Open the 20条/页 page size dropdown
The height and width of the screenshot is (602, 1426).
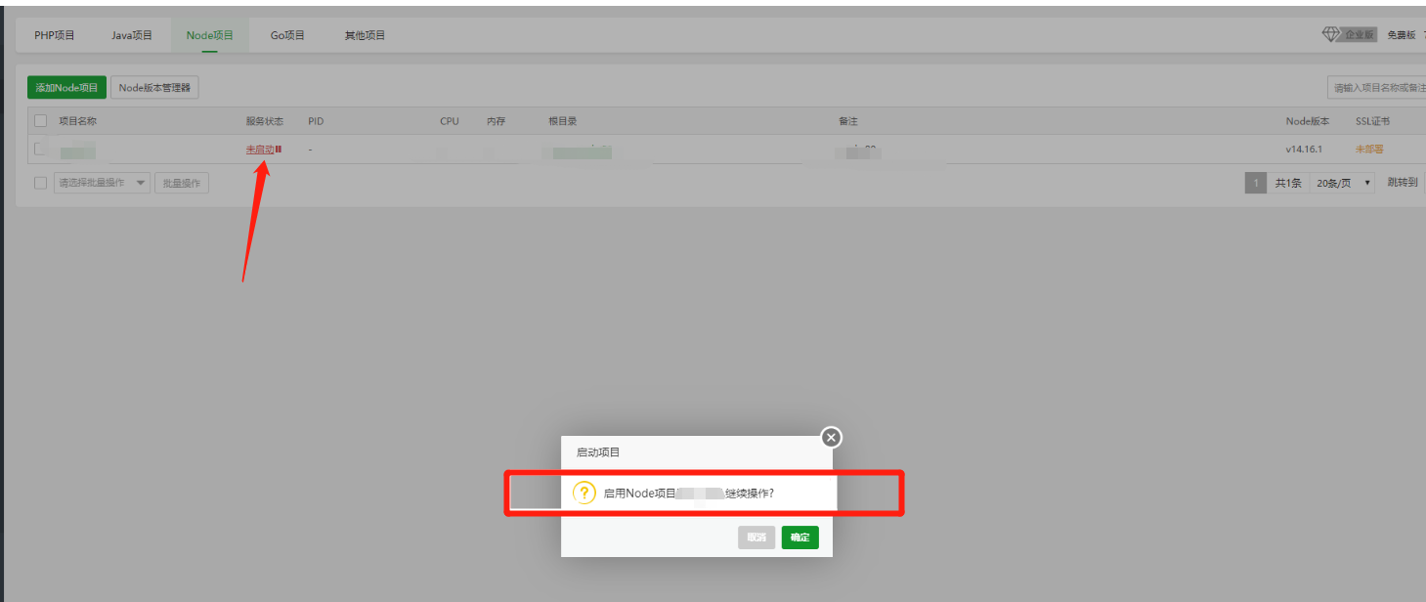[x=1342, y=183]
